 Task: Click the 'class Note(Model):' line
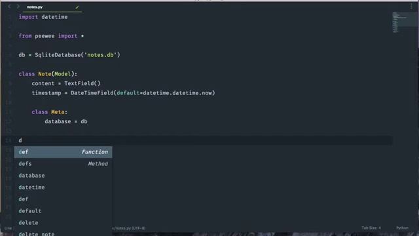(48, 74)
